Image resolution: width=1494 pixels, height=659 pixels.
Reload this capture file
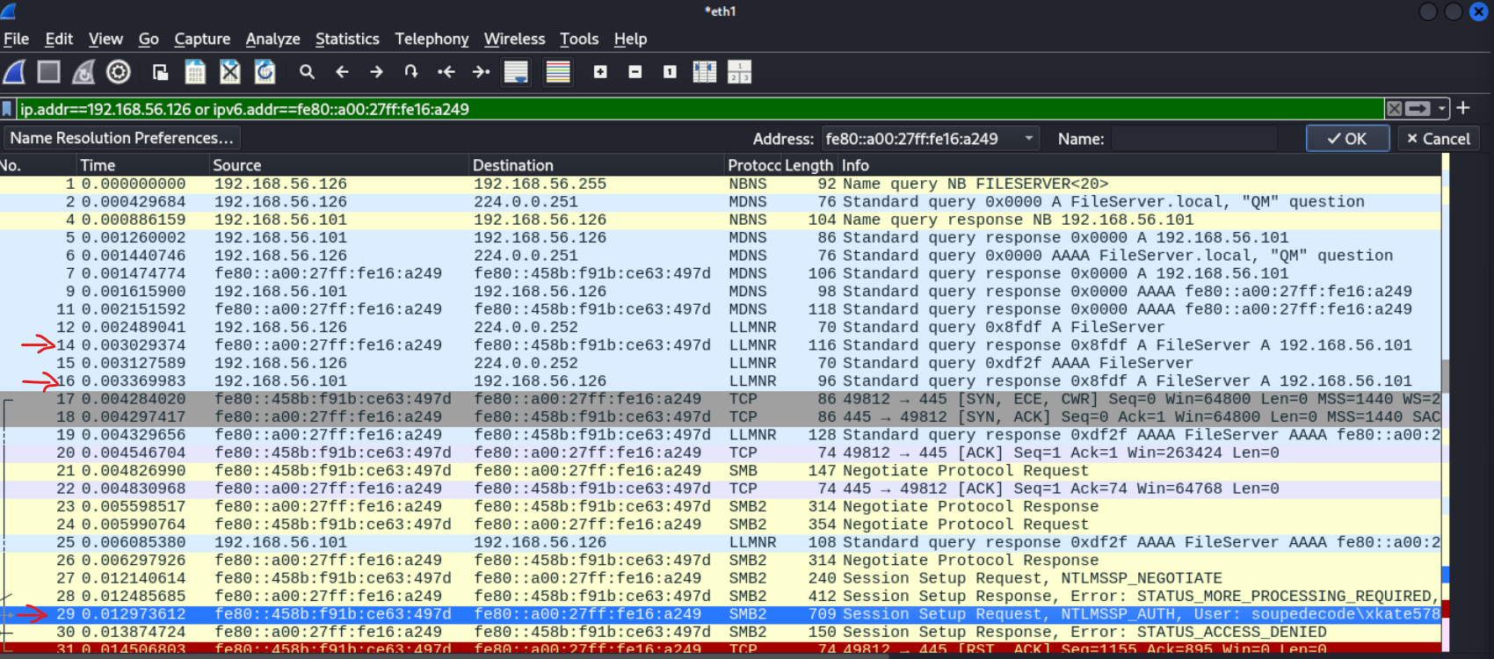click(x=265, y=72)
